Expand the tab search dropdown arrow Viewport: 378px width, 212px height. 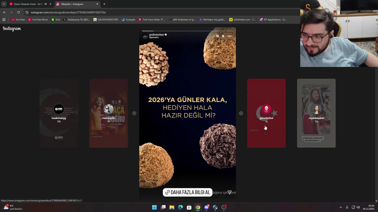click(x=4, y=4)
